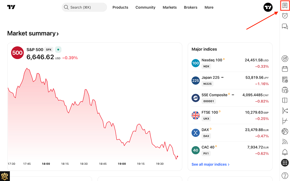The image size is (290, 181).
Task: Click the NDX ticker tag
Action: click(206, 66)
